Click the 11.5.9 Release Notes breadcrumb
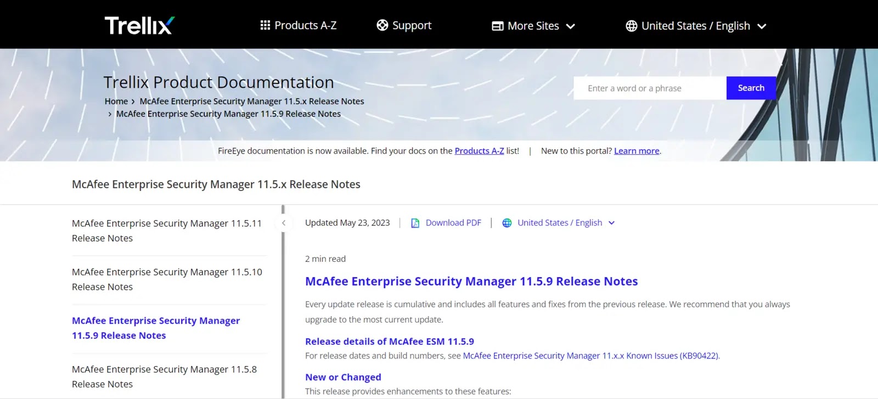The height and width of the screenshot is (399, 878). [x=228, y=114]
